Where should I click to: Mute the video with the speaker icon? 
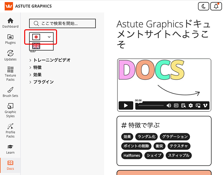169,106
